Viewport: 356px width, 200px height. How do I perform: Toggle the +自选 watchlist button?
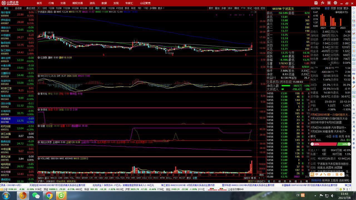tap(256, 8)
